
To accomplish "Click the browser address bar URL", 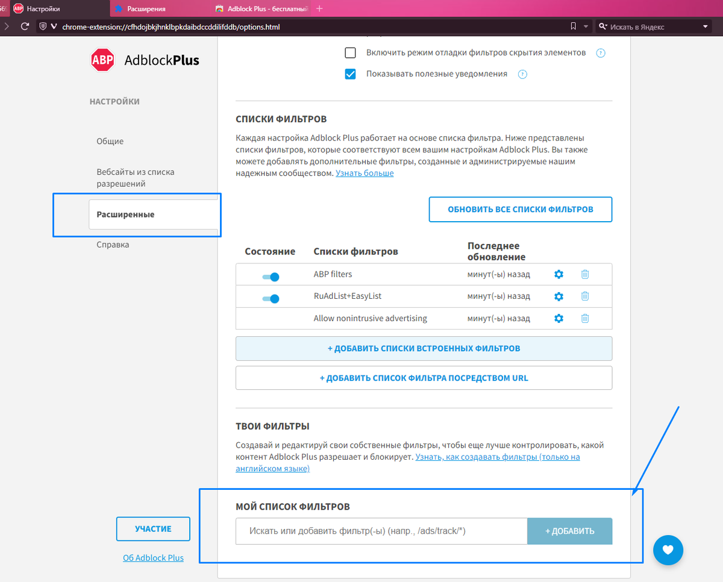I will pyautogui.click(x=171, y=27).
